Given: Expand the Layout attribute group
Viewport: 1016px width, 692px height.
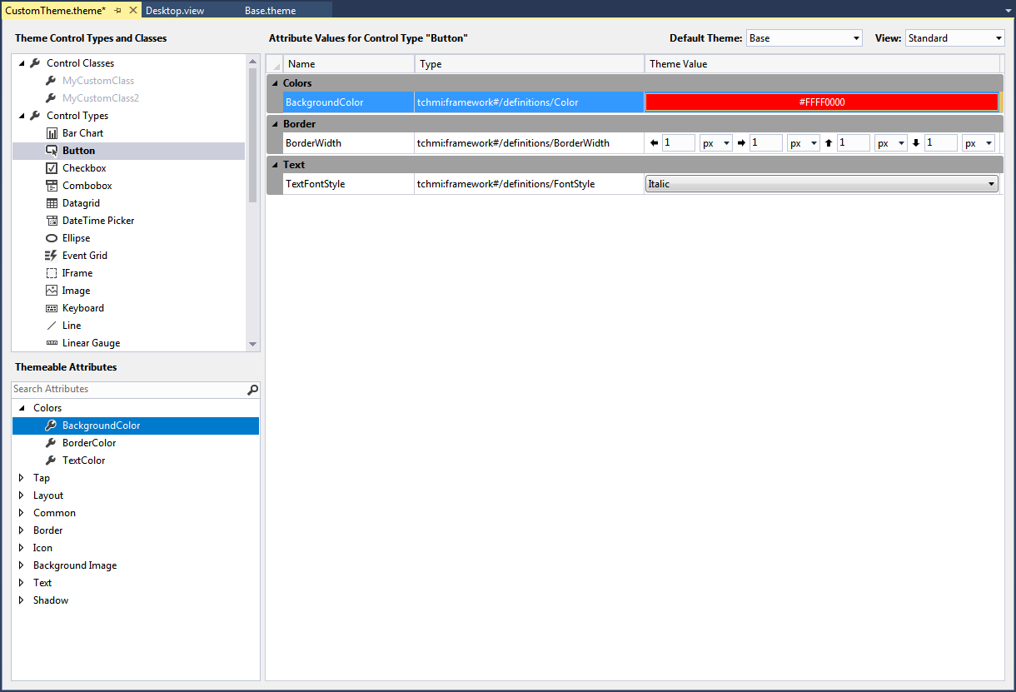Looking at the screenshot, I should [x=22, y=495].
